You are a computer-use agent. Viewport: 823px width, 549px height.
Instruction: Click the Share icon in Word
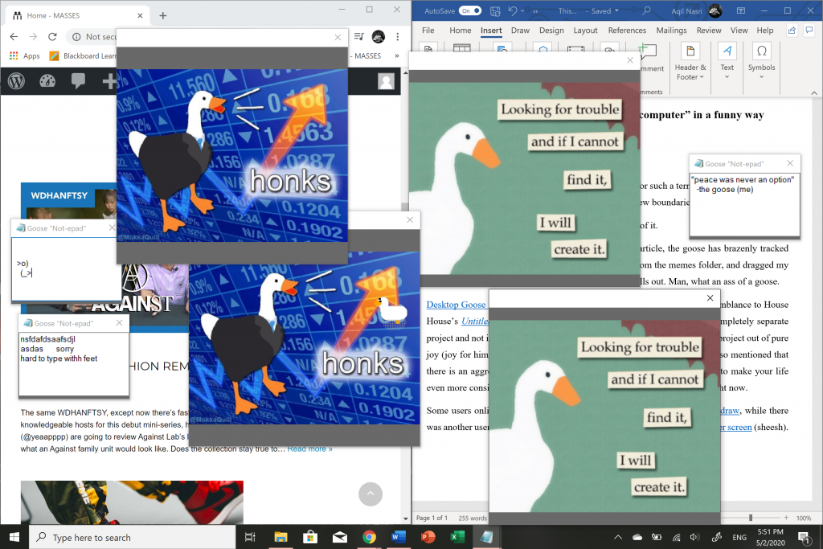(792, 31)
